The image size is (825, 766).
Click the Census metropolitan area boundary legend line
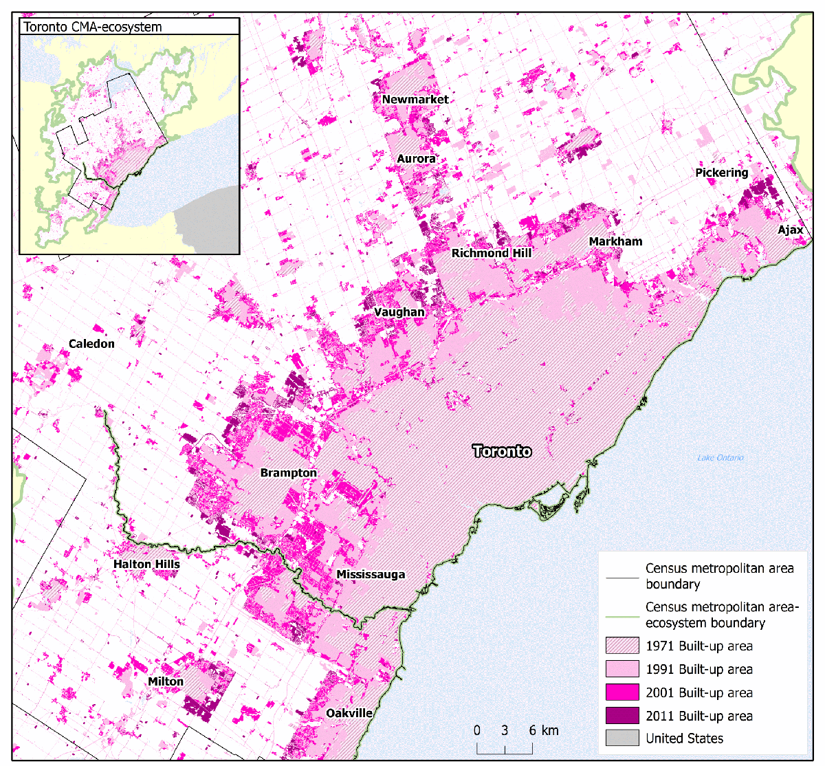pyautogui.click(x=622, y=577)
